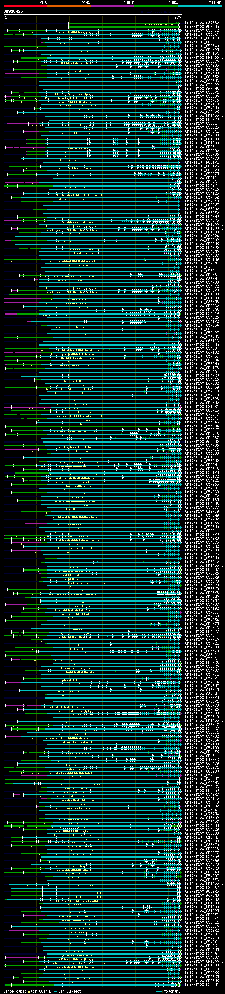Select hit label UniRef100_Q75JR6
The height and width of the screenshot is (994, 225).
click(x=202, y=573)
